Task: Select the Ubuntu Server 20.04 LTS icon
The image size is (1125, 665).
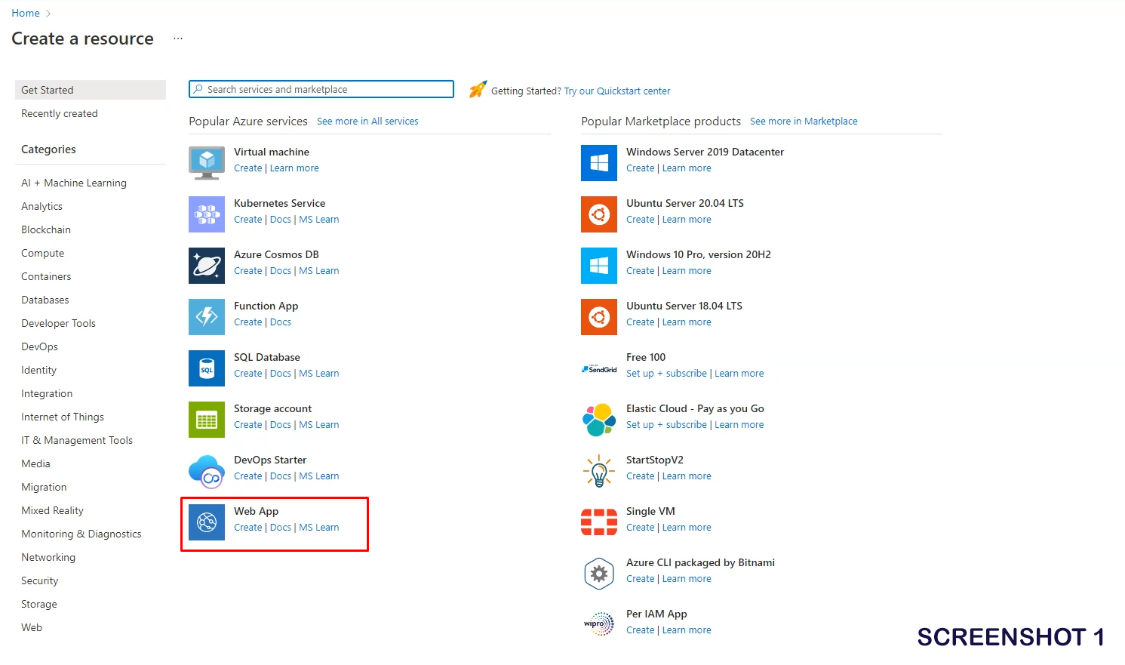Action: pos(598,214)
